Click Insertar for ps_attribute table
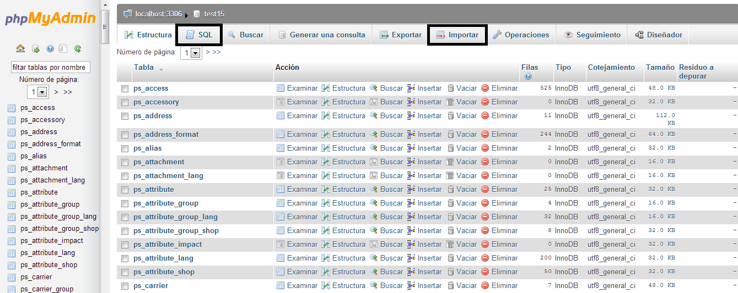 pos(424,189)
